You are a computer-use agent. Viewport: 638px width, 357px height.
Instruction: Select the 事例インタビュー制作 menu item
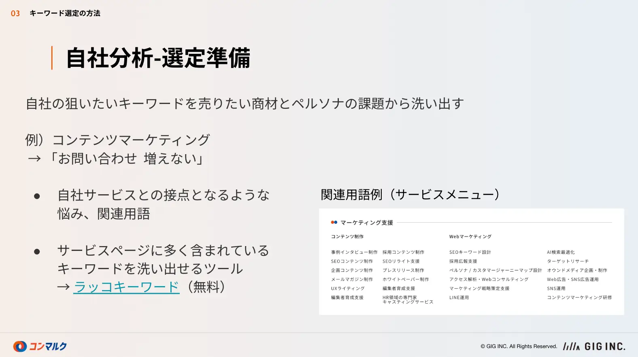[354, 252]
